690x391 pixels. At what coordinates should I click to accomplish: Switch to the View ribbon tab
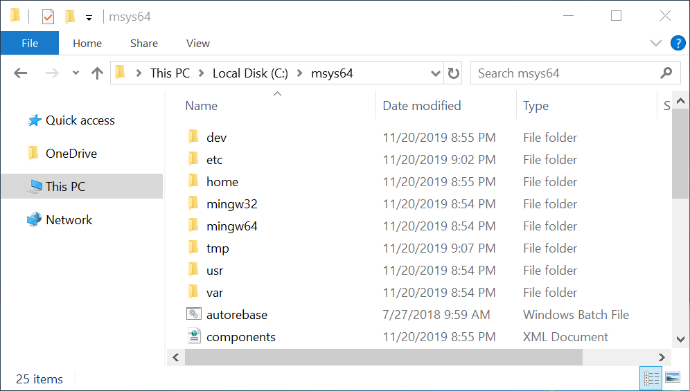click(197, 43)
